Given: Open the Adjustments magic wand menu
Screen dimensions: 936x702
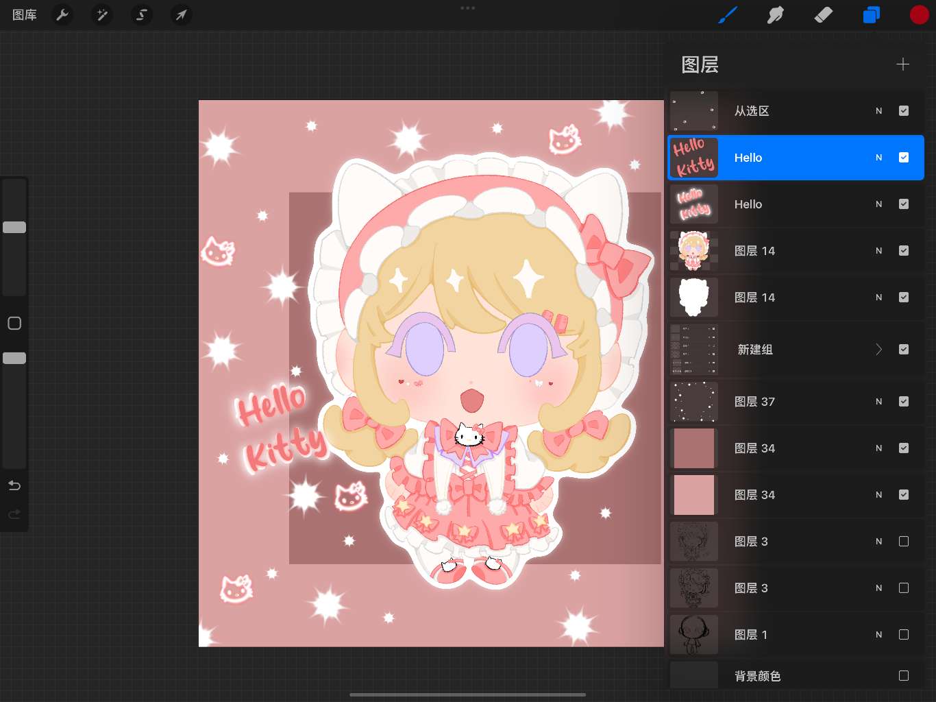Looking at the screenshot, I should (x=102, y=14).
